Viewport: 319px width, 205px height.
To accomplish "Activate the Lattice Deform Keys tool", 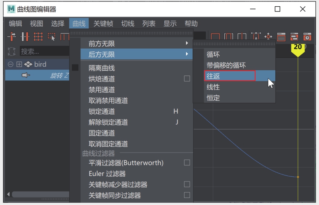I will point(38,36).
